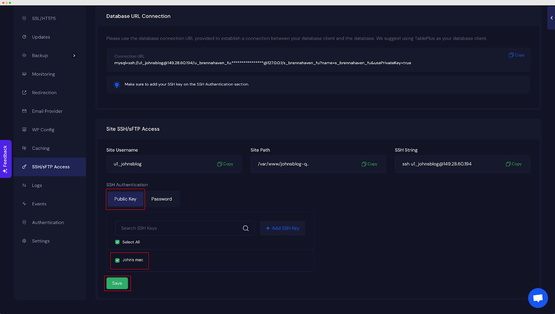This screenshot has height=314, width=555.
Task: Copy the Site Username value
Action: (x=225, y=164)
